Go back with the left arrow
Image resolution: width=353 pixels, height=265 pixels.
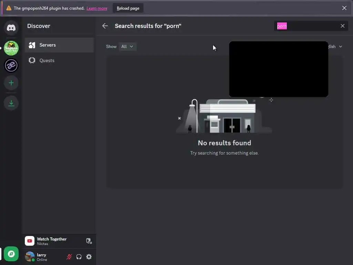[x=105, y=26]
